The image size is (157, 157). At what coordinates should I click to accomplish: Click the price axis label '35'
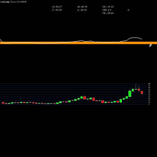149,93
